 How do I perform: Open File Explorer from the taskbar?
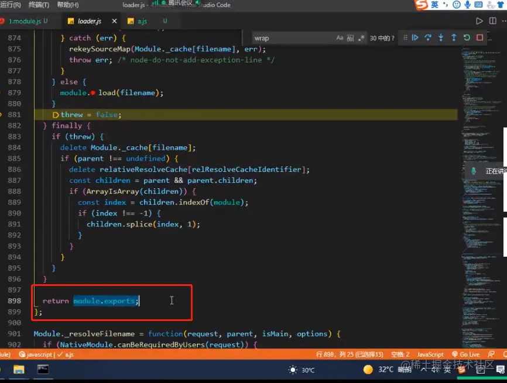[x=19, y=370]
